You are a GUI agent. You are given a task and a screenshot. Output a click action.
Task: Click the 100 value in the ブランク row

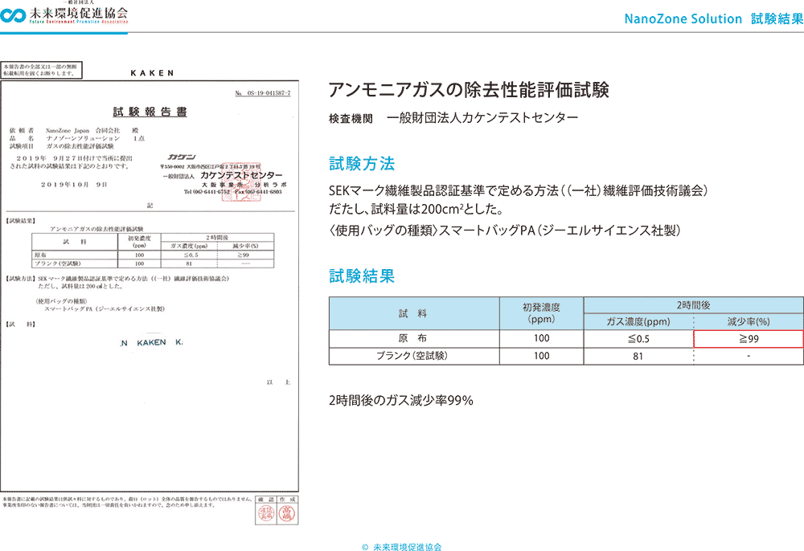point(541,357)
